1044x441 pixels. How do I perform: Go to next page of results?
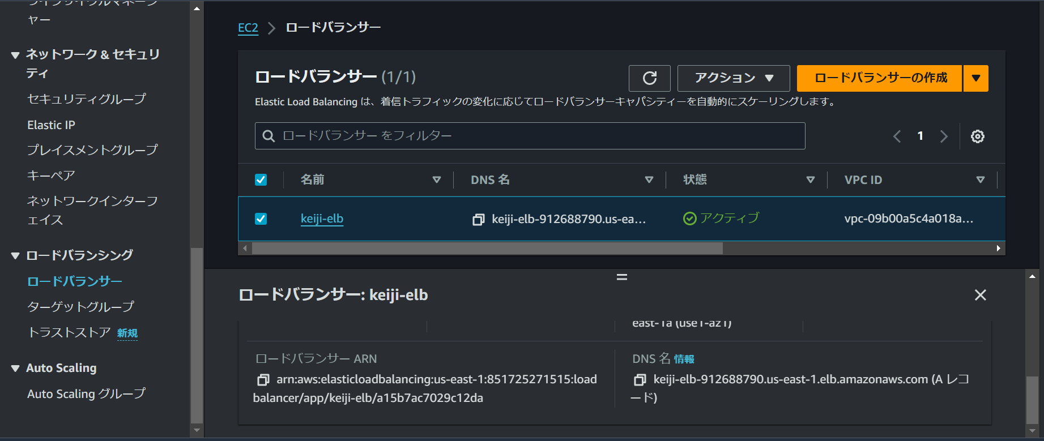coord(944,136)
